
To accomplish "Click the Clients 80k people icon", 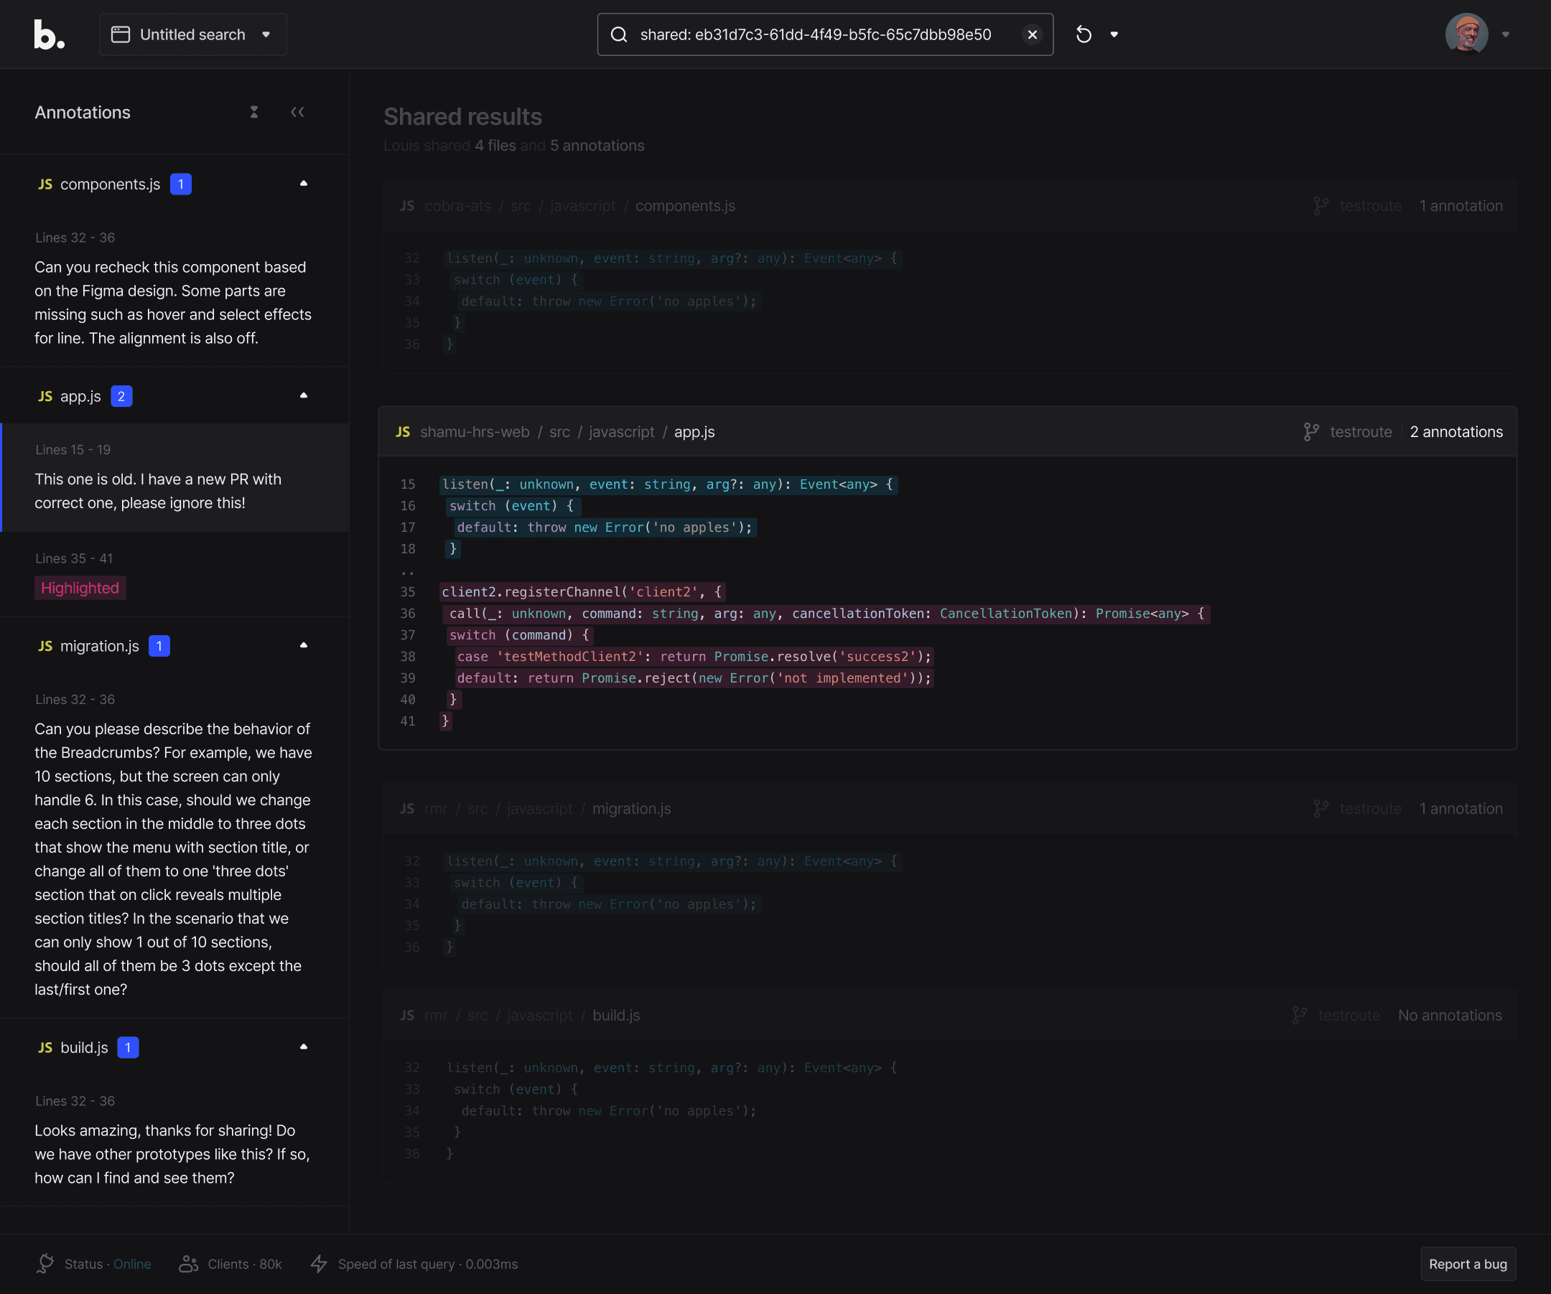I will point(188,1264).
